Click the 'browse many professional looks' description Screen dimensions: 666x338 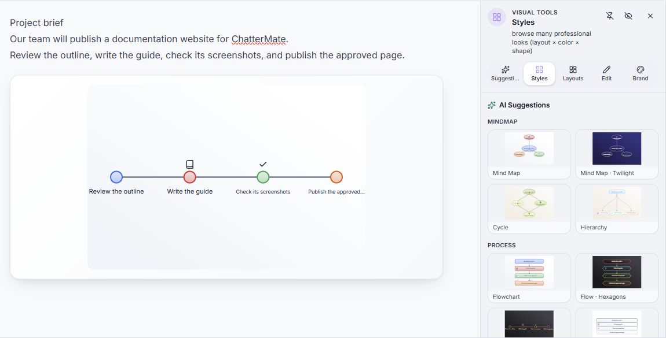[x=551, y=42]
